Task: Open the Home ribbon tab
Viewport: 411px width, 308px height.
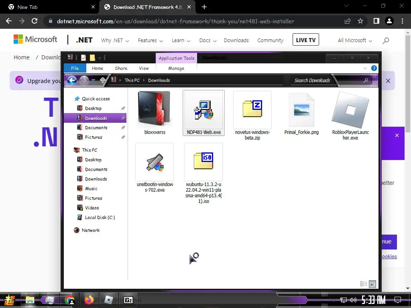Action: (x=97, y=68)
